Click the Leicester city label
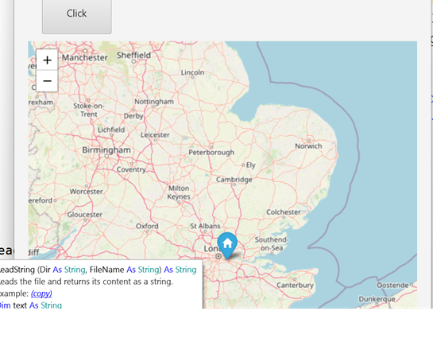This screenshot has height=346, width=433. pos(155,135)
